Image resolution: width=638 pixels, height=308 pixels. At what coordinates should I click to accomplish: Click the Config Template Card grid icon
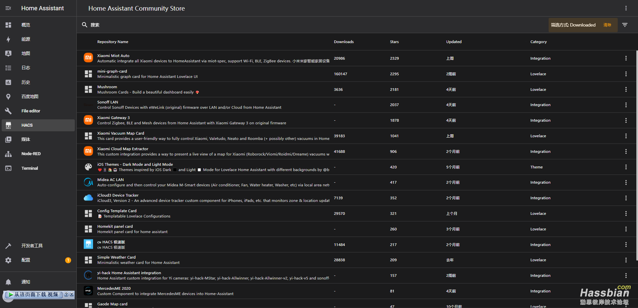coord(88,213)
